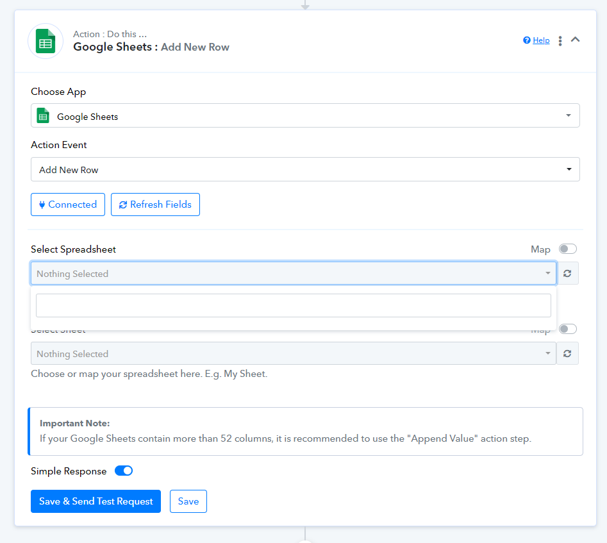Click Save & Send Test Request
The image size is (607, 543).
point(96,501)
